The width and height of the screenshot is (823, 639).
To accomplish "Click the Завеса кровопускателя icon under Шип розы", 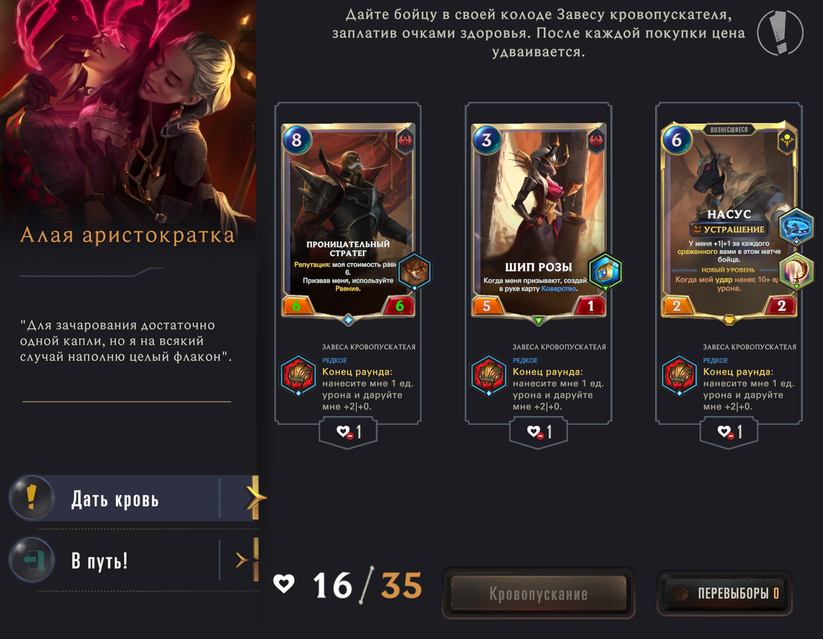I will click(x=489, y=376).
